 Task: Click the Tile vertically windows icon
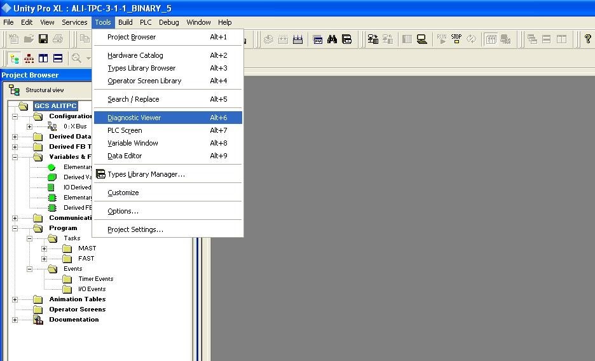click(x=561, y=39)
